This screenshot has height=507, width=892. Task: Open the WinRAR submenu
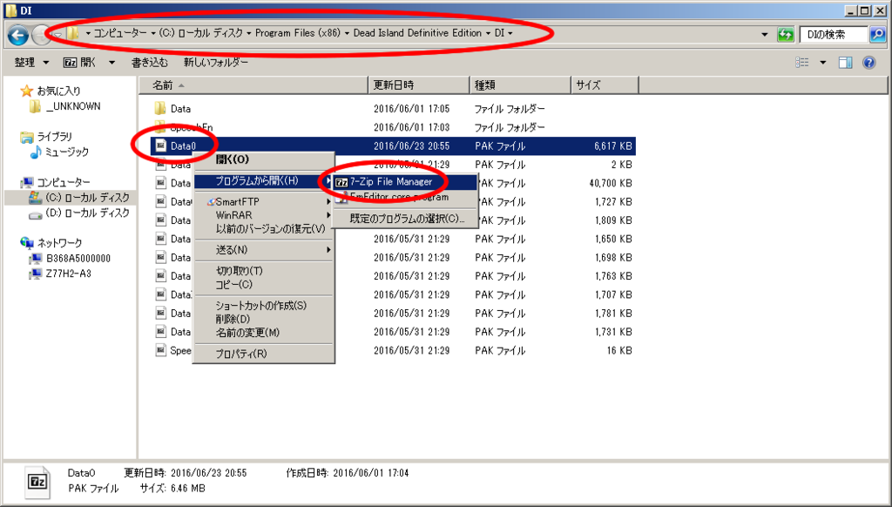(x=263, y=215)
